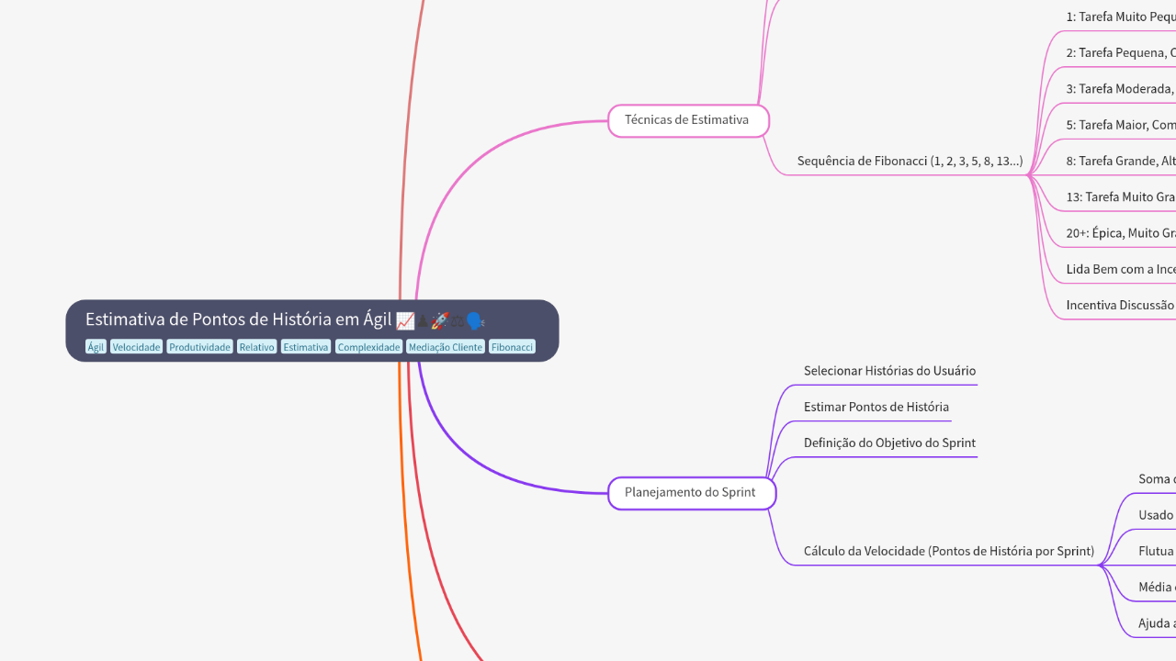Click the 'Ajuda' child node of Cálculo da Velocidade
The image size is (1176, 661).
[1157, 623]
